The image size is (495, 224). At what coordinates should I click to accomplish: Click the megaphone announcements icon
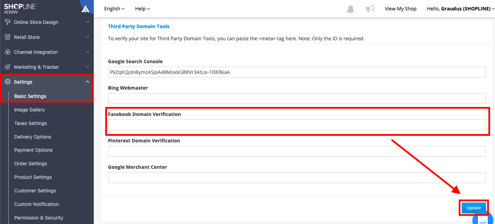click(370, 9)
